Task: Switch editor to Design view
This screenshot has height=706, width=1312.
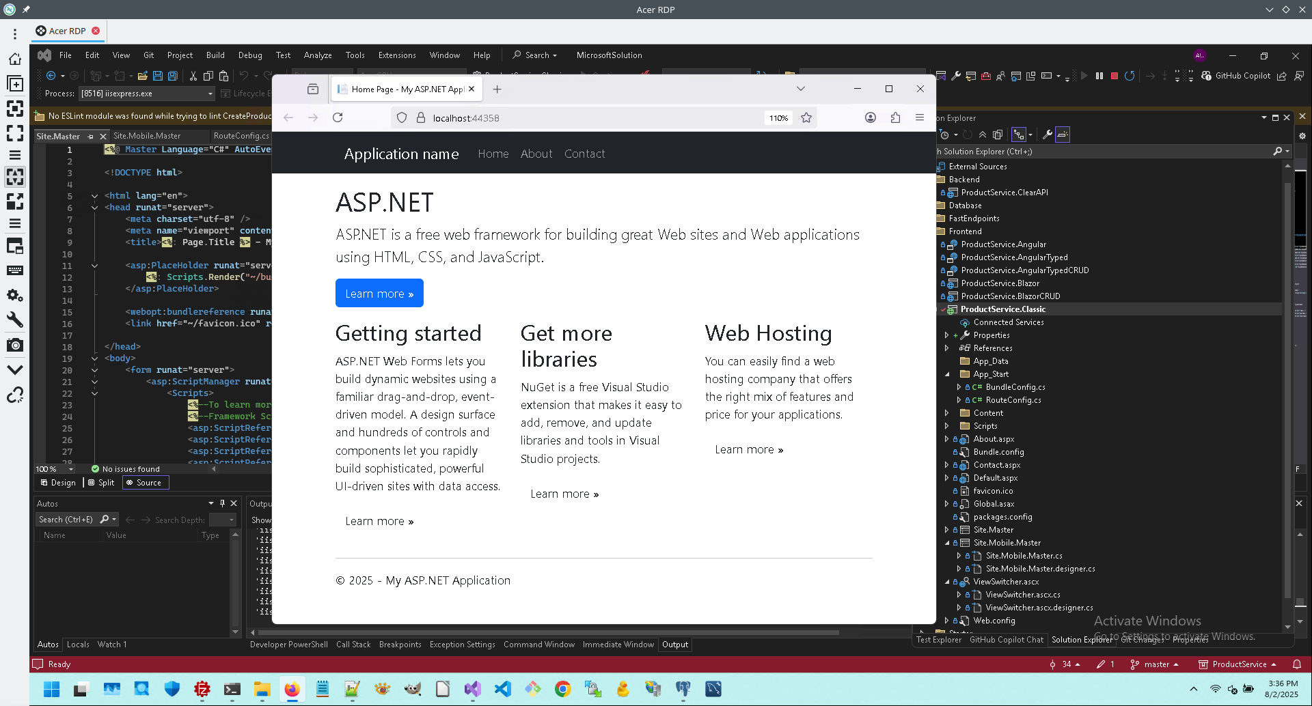Action: 59,483
